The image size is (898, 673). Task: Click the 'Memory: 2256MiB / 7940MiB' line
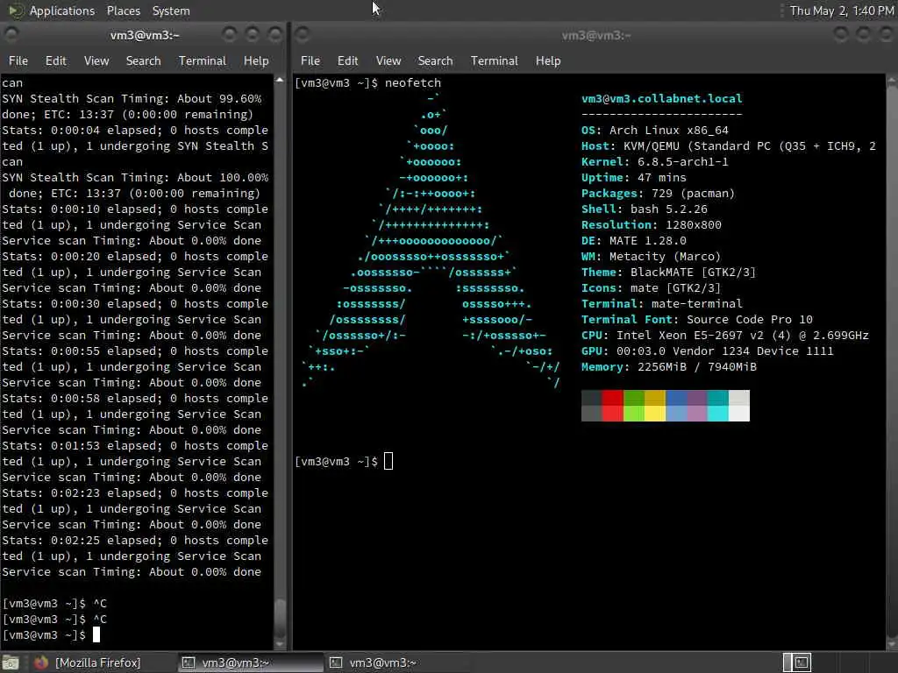[669, 367]
